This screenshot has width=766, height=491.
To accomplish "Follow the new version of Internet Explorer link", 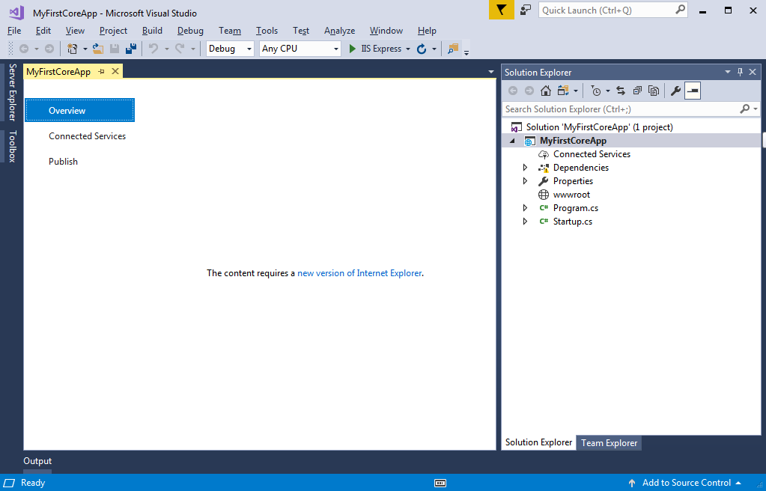I will tap(359, 273).
